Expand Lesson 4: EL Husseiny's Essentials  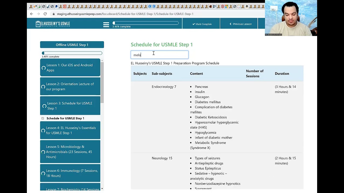tap(70, 130)
